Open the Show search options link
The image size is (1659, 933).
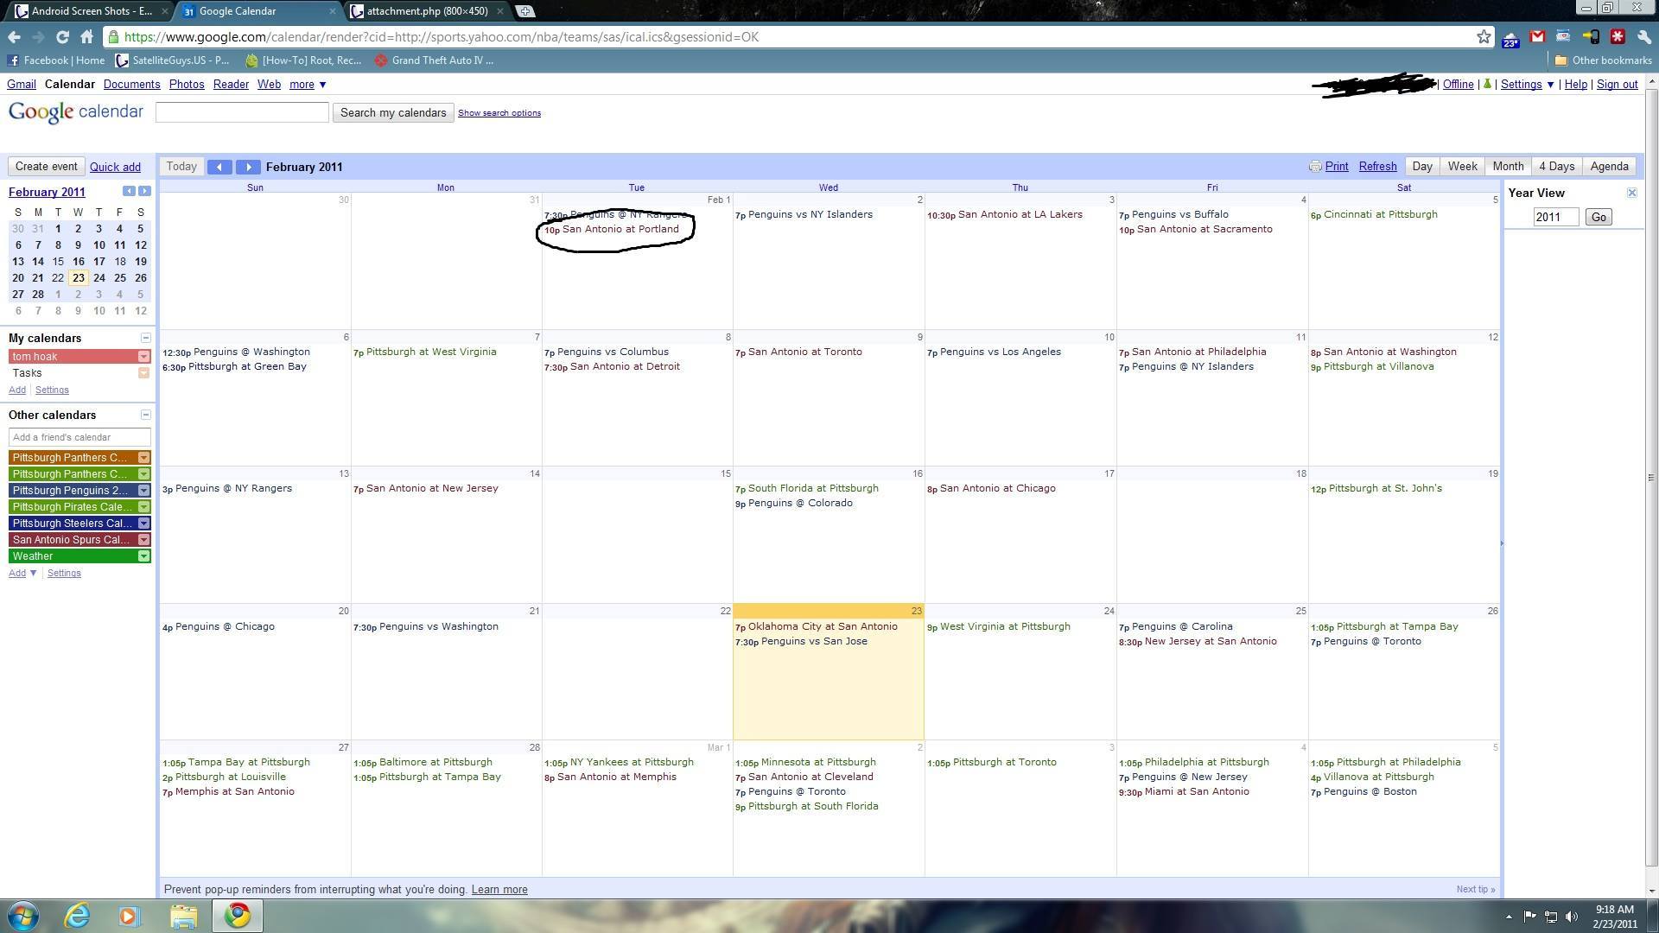pyautogui.click(x=499, y=113)
